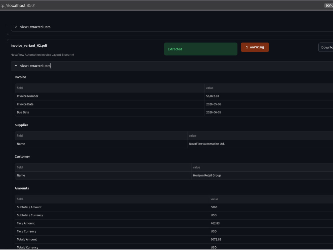The image size is (333, 250).
Task: Select the Name field in Supplier table
Action: [101, 144]
